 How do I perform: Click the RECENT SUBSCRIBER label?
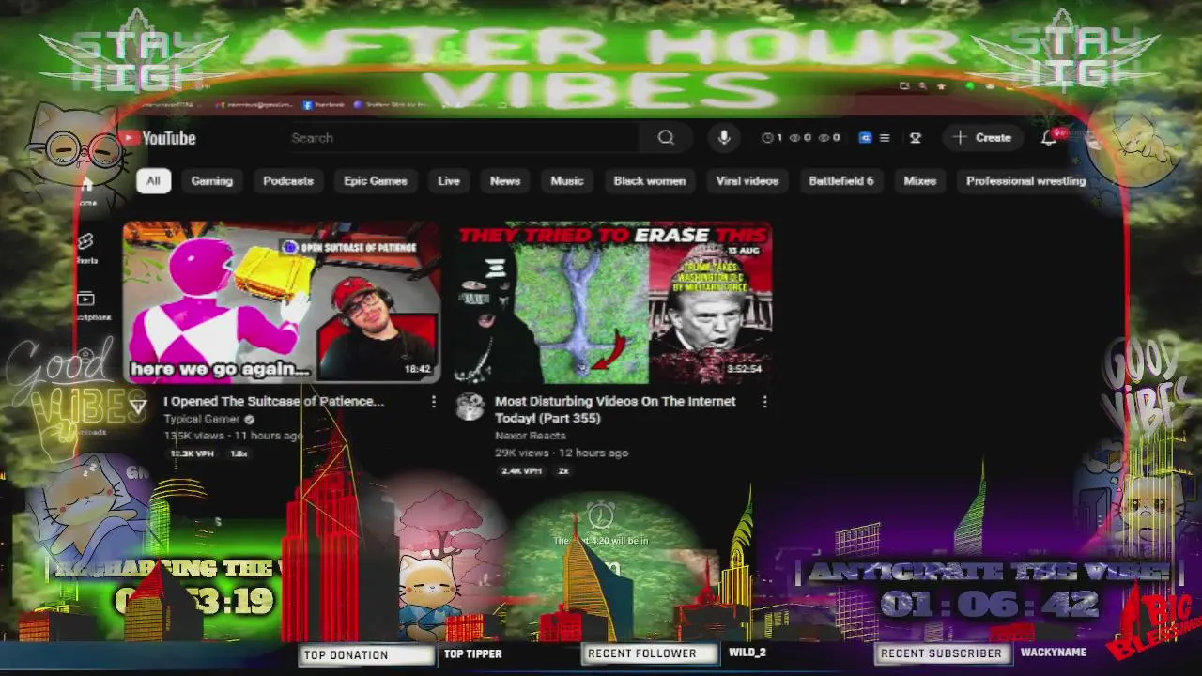(x=941, y=653)
